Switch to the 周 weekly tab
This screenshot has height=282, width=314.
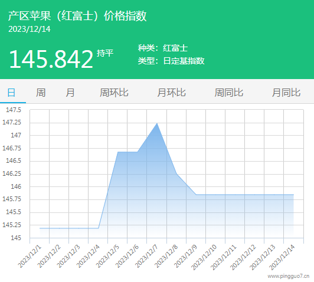pos(41,93)
